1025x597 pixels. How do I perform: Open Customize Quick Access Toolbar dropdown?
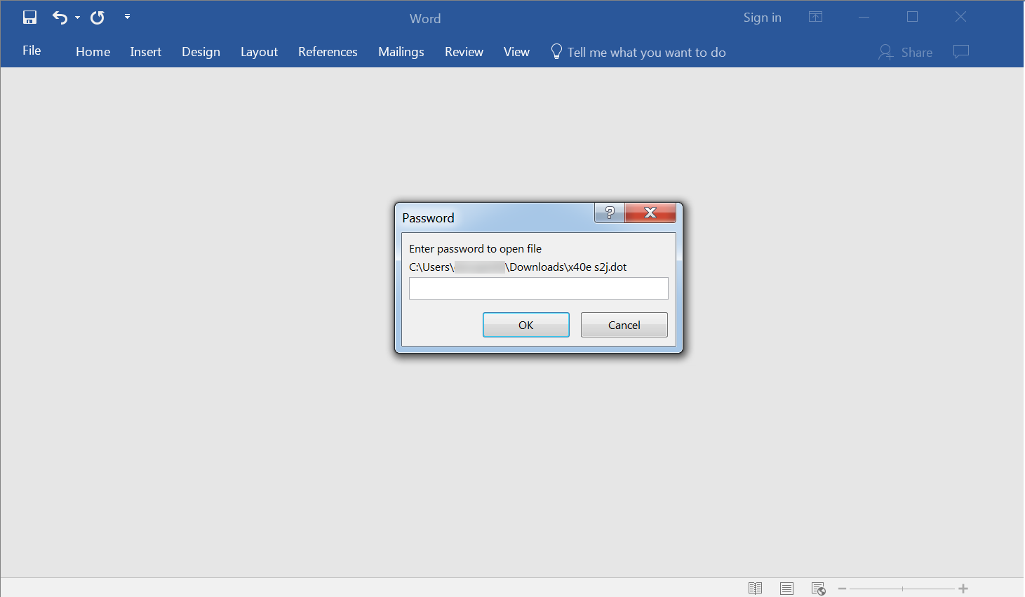click(127, 17)
